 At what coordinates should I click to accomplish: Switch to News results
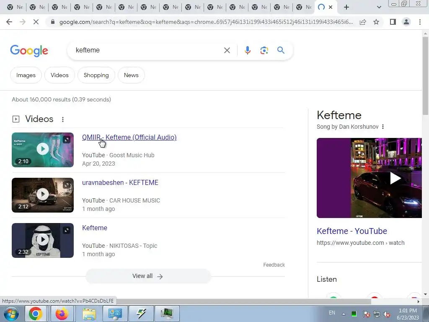[131, 75]
